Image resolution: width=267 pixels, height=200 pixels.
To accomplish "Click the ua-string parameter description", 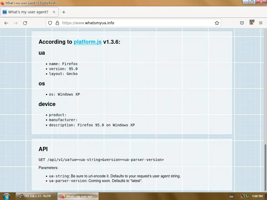I will pyautogui.click(x=115, y=176).
